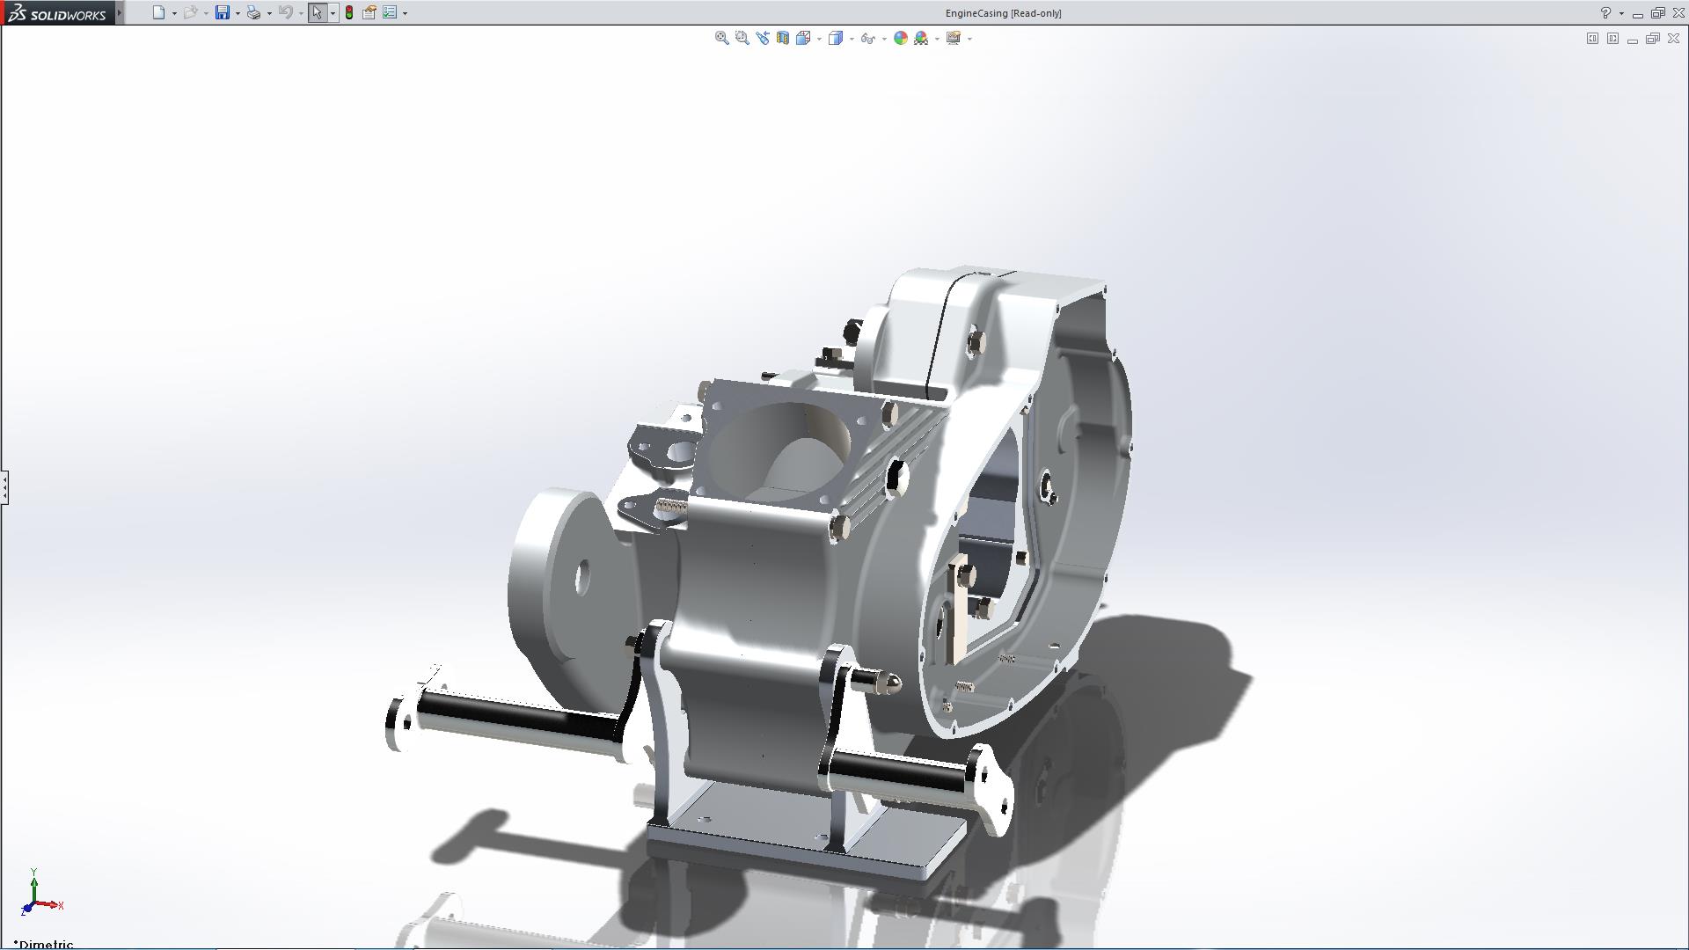The image size is (1689, 950).
Task: Open the View Orientation cube icon
Action: [803, 38]
